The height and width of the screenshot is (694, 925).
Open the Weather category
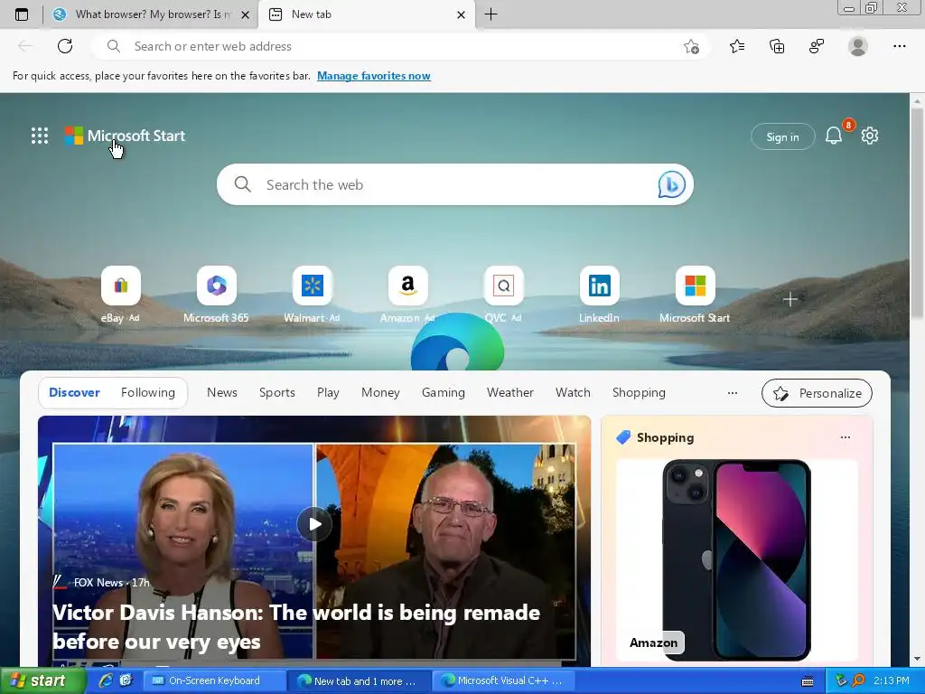pyautogui.click(x=510, y=392)
